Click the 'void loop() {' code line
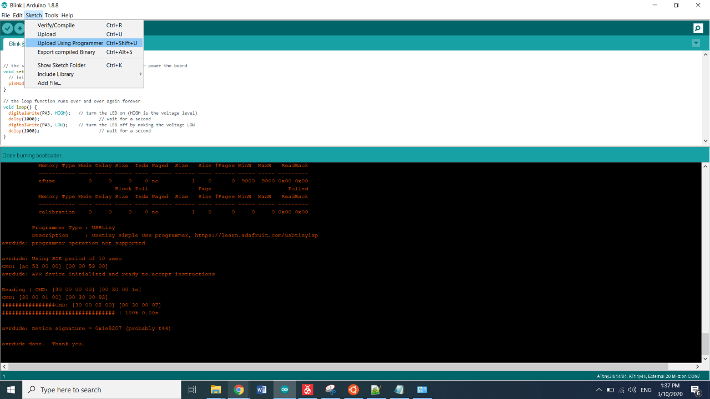Viewport: 710px width, 399px height. coord(19,107)
